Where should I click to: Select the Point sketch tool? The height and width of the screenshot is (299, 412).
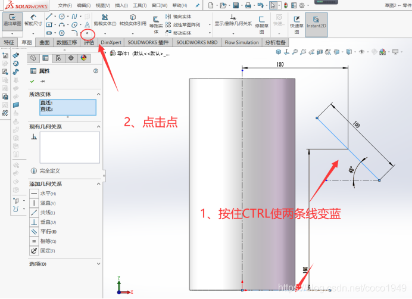point(88,33)
